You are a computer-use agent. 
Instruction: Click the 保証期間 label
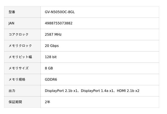pos(15,102)
